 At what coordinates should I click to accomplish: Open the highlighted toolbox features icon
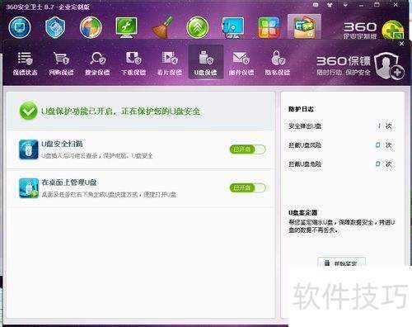pos(304,26)
